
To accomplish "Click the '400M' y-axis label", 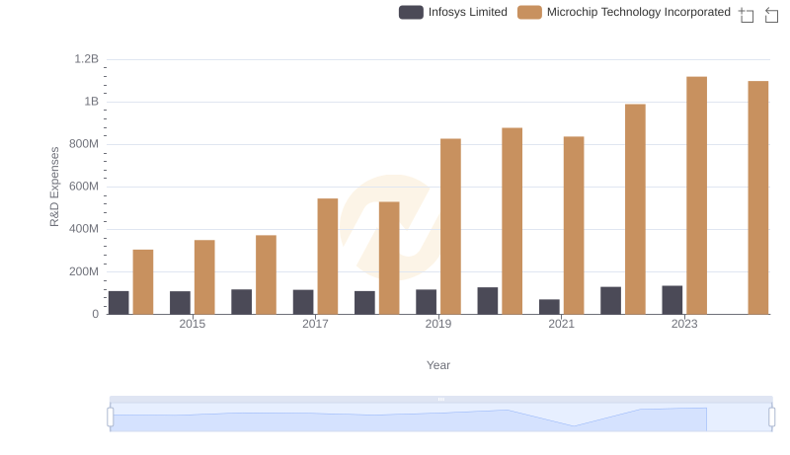I will (84, 229).
